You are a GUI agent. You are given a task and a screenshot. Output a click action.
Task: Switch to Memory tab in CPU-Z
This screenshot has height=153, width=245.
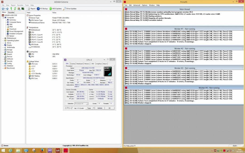point(87,64)
